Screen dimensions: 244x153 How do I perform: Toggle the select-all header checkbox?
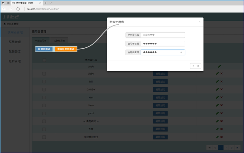point(44,60)
